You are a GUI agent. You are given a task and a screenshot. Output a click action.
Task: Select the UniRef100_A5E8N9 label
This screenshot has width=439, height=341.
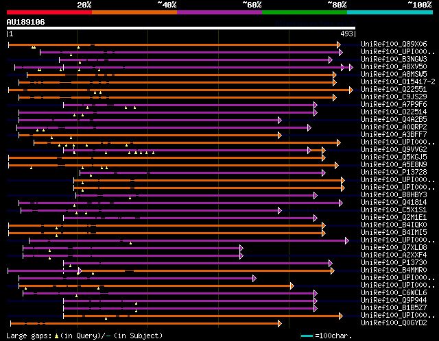(394, 164)
